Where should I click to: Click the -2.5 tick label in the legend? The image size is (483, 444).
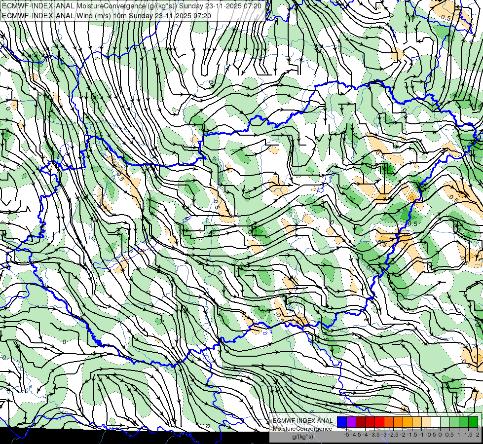pos(393,435)
